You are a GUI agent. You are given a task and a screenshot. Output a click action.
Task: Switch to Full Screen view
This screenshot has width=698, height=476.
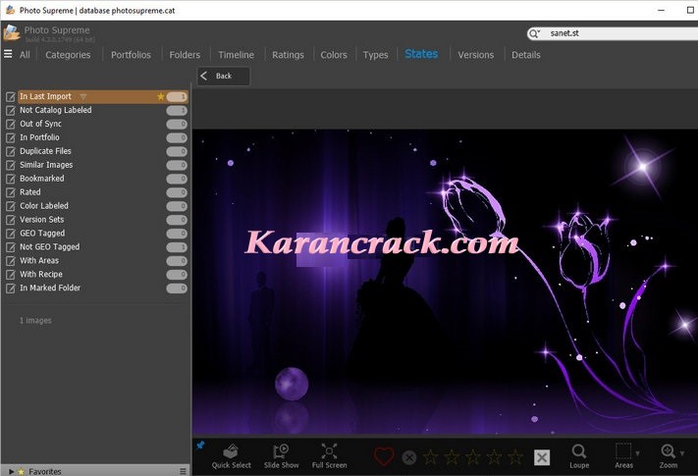click(x=330, y=456)
